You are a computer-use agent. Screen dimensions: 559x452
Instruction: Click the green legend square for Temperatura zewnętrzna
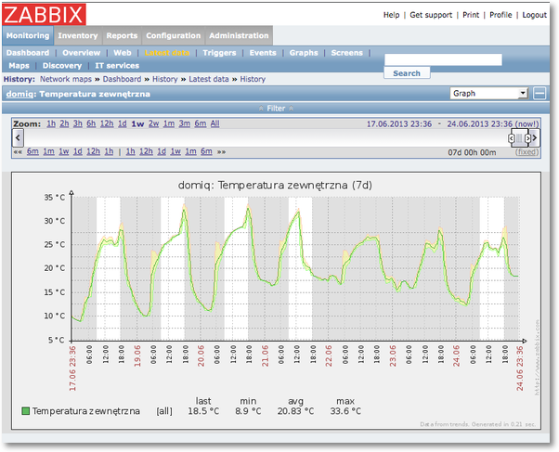coord(26,411)
